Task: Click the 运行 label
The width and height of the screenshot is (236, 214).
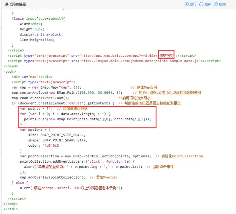Action: (x=193, y=4)
